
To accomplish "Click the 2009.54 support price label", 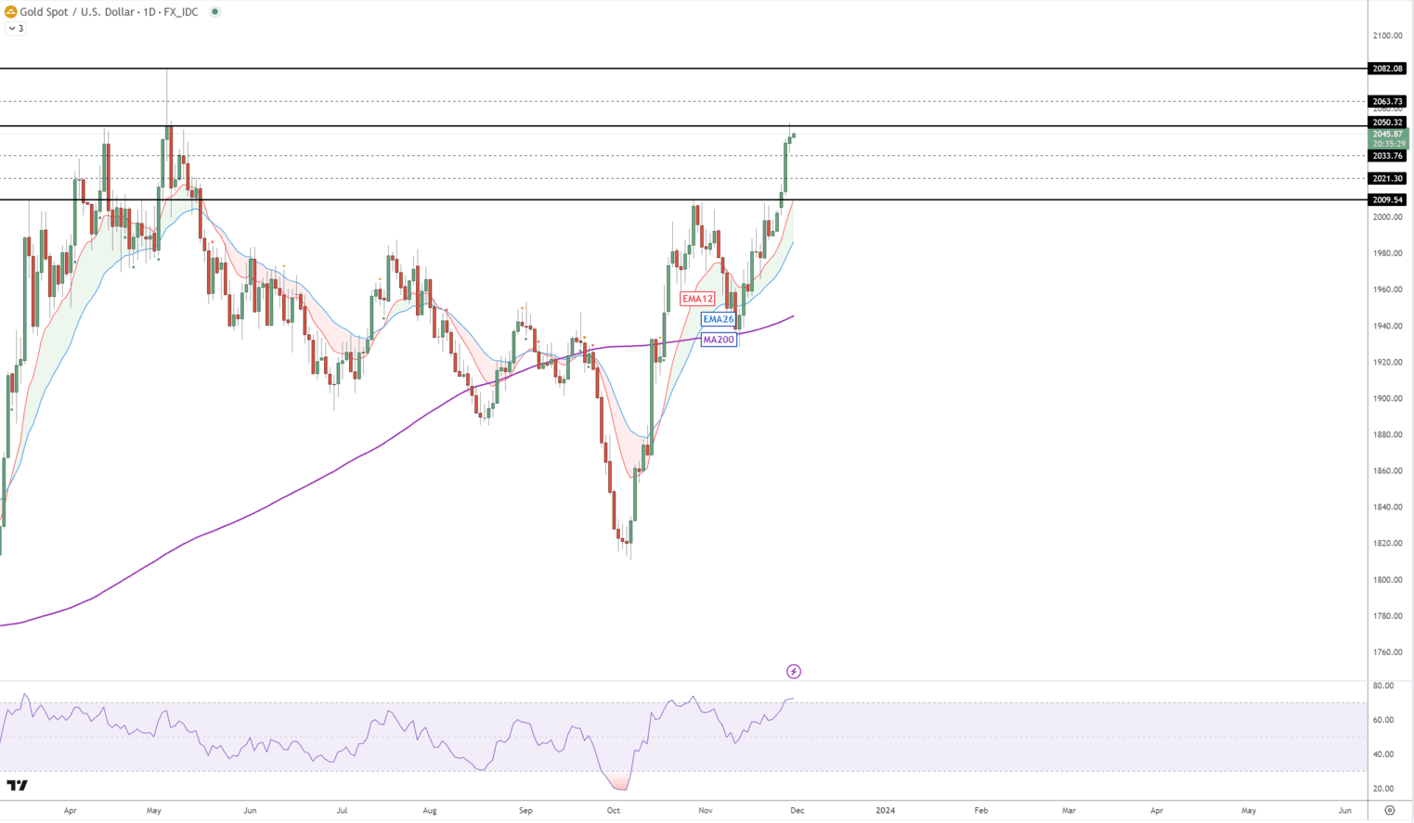I will (1387, 199).
